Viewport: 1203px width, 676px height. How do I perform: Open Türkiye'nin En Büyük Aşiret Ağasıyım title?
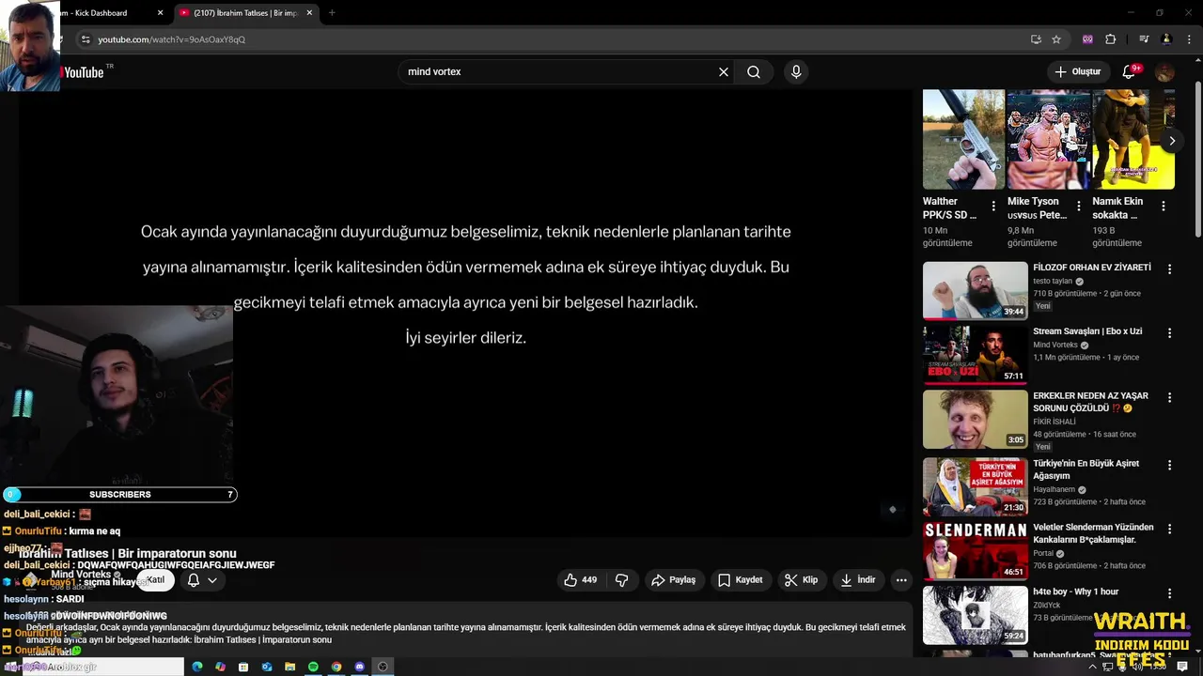[1086, 469]
